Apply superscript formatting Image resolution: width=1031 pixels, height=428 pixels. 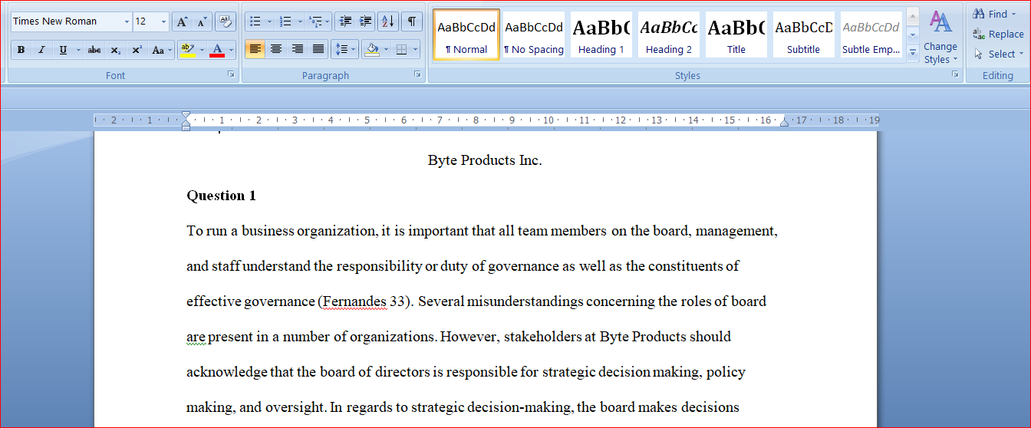(137, 50)
